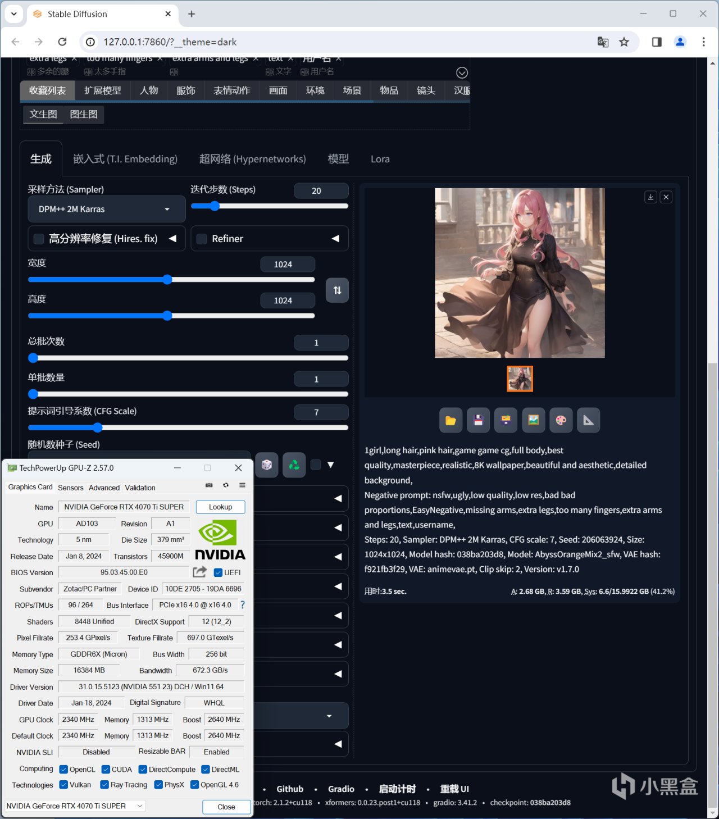The image size is (719, 819).
Task: Adjust the Steps slider handle
Action: click(214, 206)
